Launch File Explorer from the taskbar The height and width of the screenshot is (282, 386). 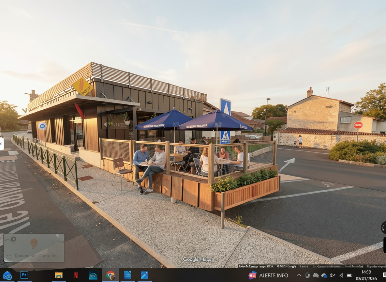59,275
